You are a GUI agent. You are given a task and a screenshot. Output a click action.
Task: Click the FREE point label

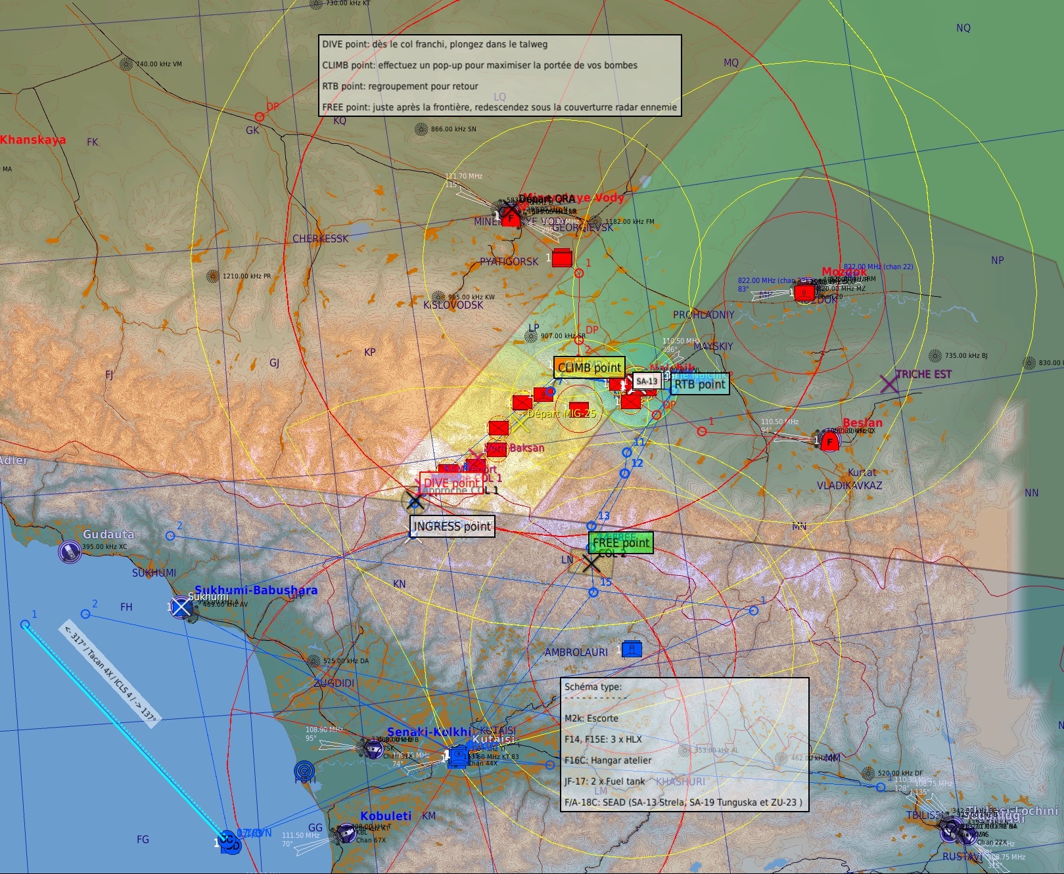pos(621,542)
